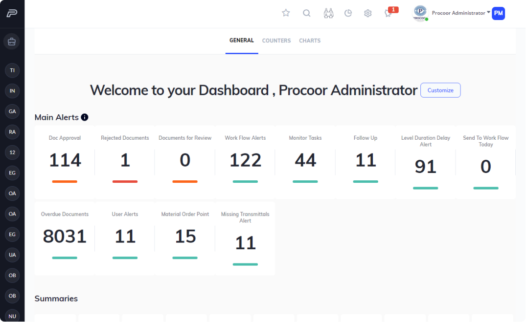Click the Procoor logo at top left
Image resolution: width=526 pixels, height=322 pixels.
(x=12, y=13)
